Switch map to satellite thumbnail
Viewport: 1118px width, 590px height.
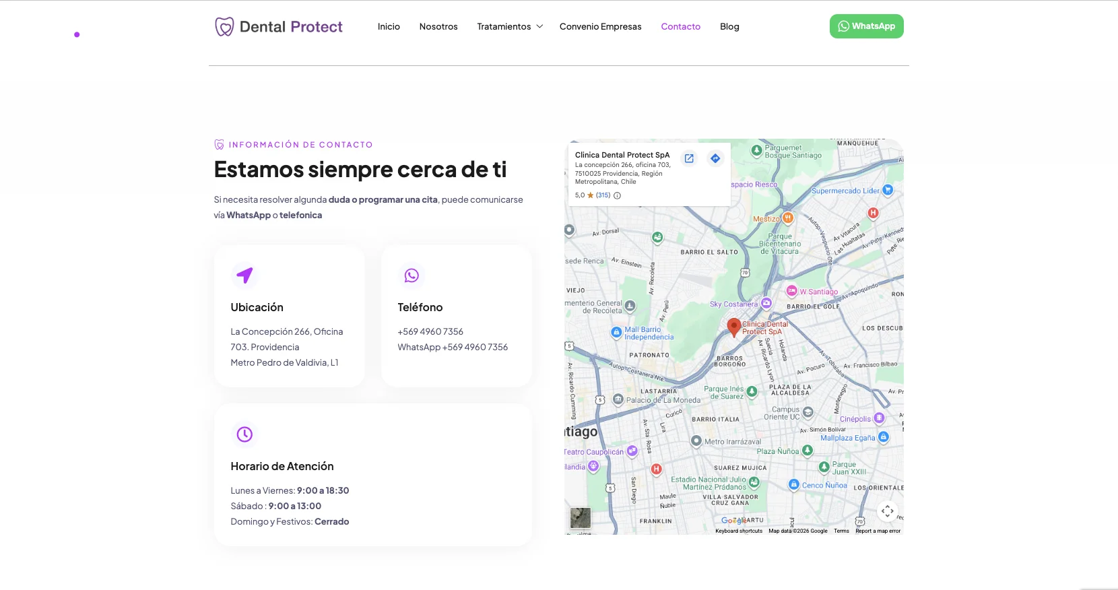(581, 518)
